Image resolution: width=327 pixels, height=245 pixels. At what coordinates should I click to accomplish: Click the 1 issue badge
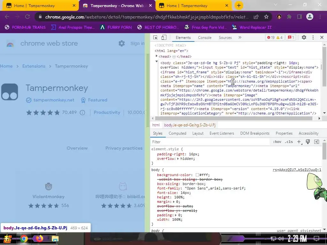coord(291,38)
